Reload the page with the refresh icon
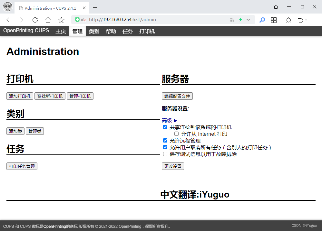Image resolution: width=322 pixels, height=231 pixels. click(35, 20)
